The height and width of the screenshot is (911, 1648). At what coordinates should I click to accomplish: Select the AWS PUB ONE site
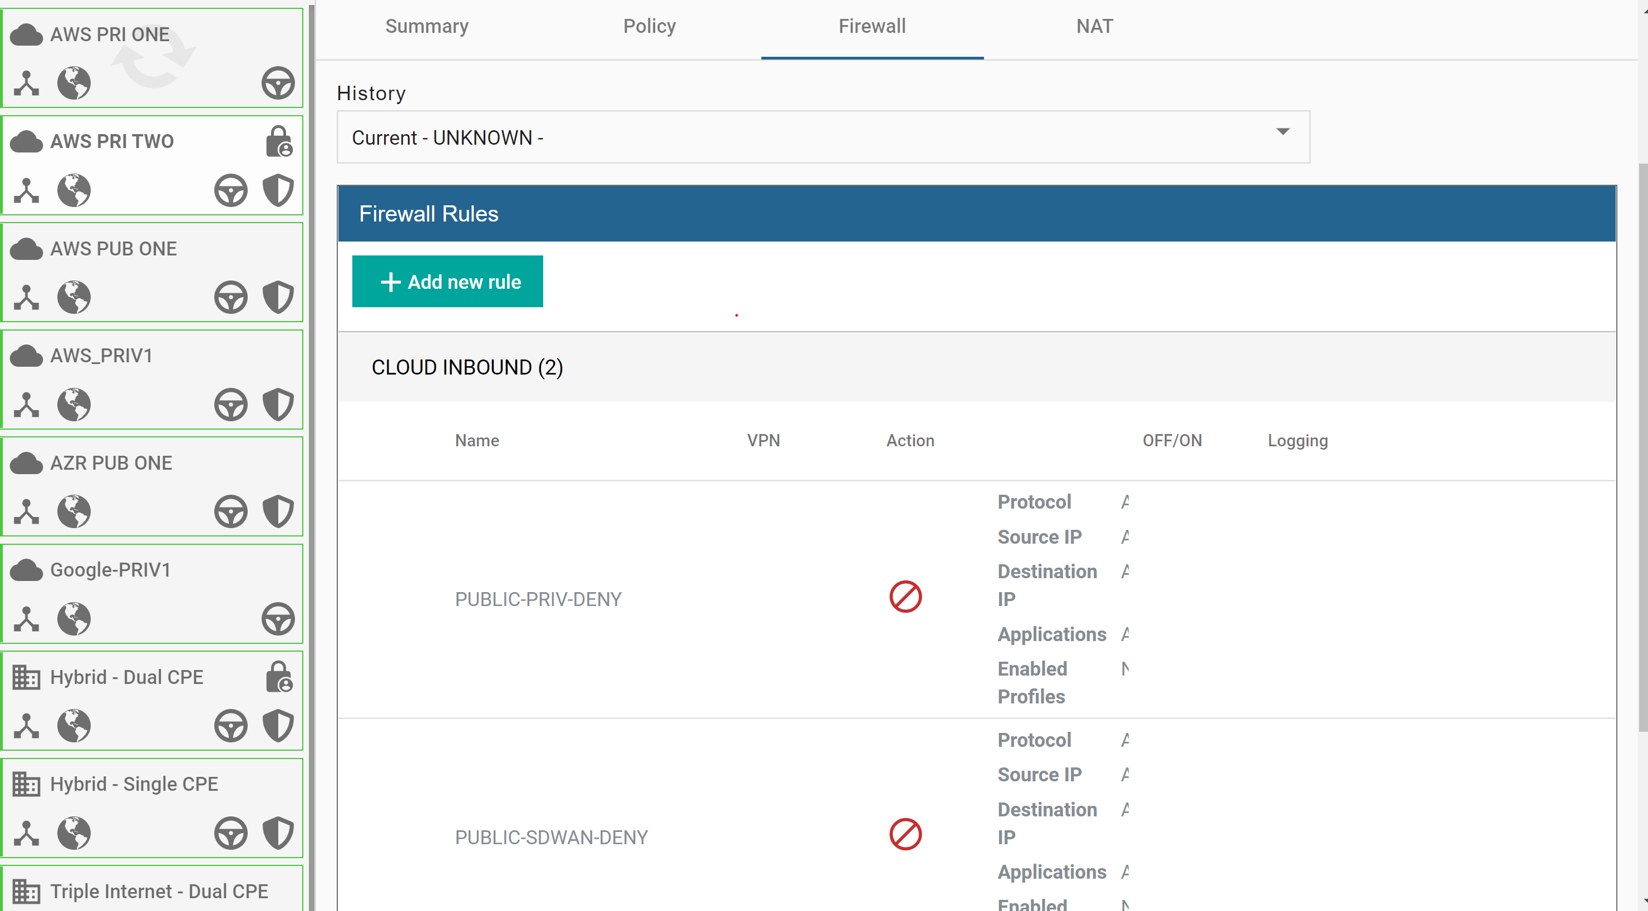click(152, 272)
